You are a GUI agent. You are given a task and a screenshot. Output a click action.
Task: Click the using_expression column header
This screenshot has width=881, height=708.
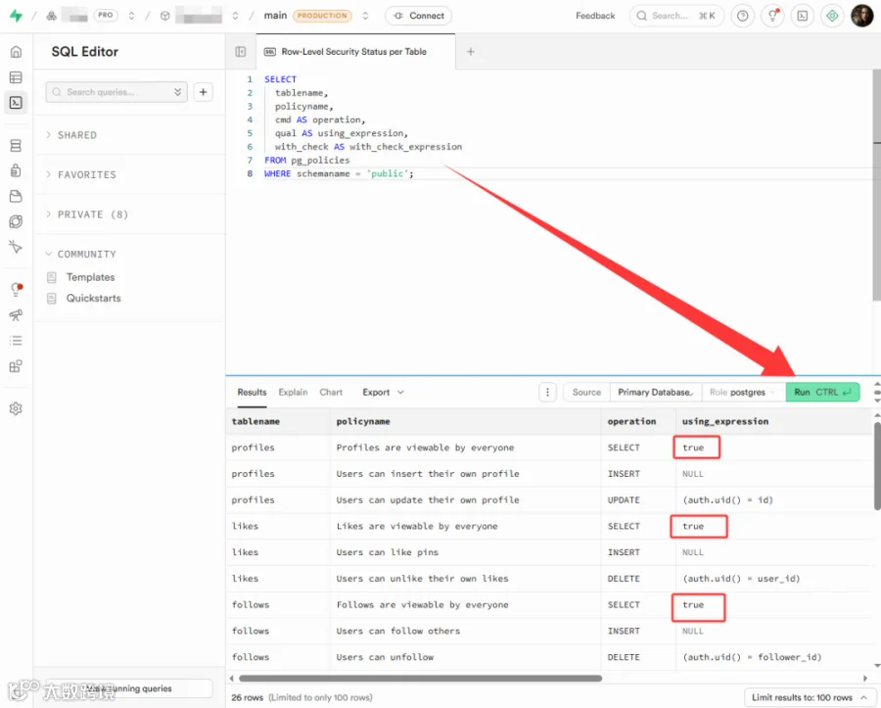click(774, 421)
